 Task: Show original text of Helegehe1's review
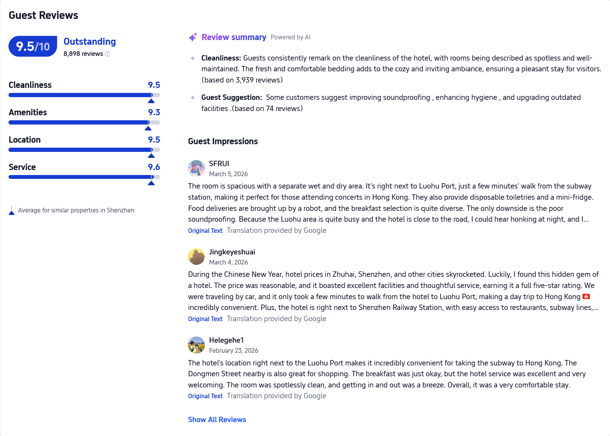point(205,396)
